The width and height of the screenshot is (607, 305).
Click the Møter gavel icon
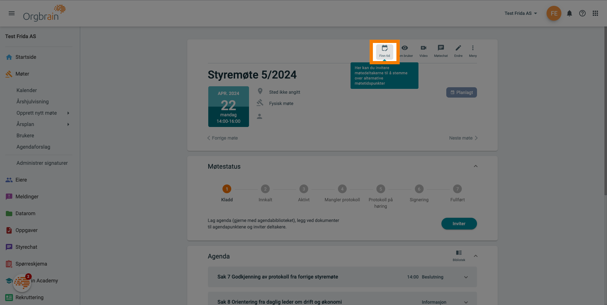(9, 74)
